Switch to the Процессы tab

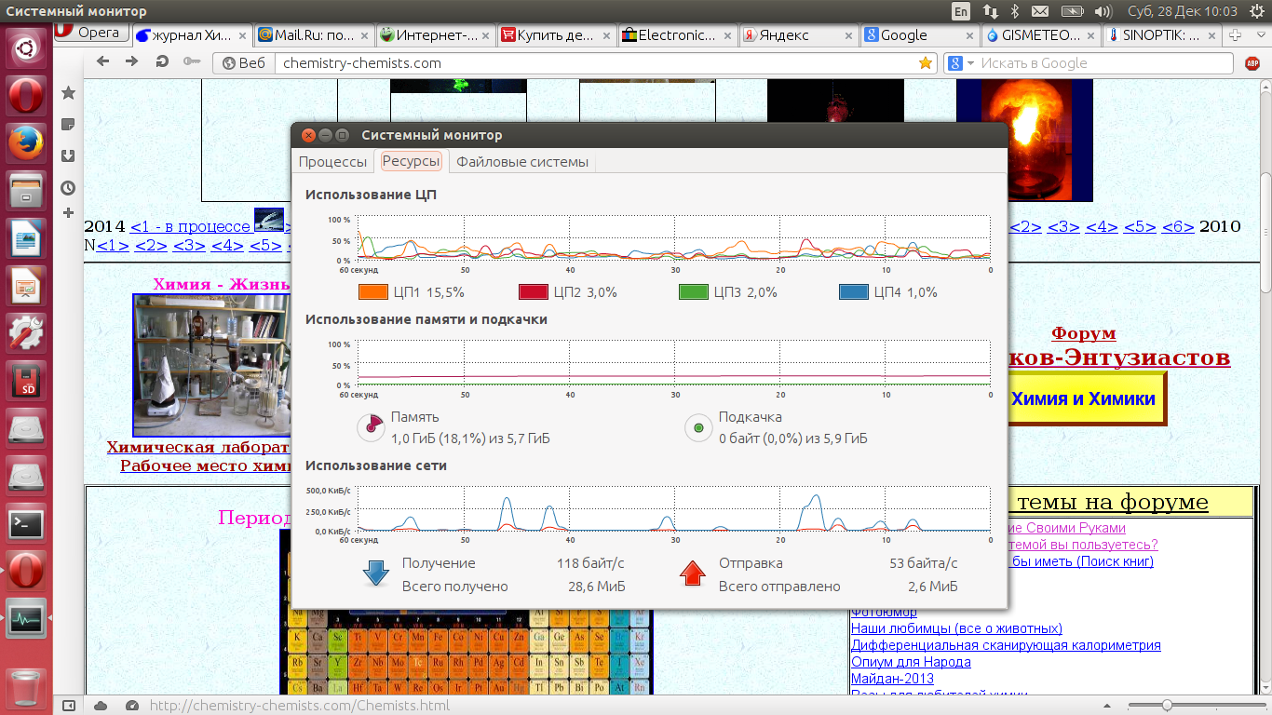click(332, 162)
